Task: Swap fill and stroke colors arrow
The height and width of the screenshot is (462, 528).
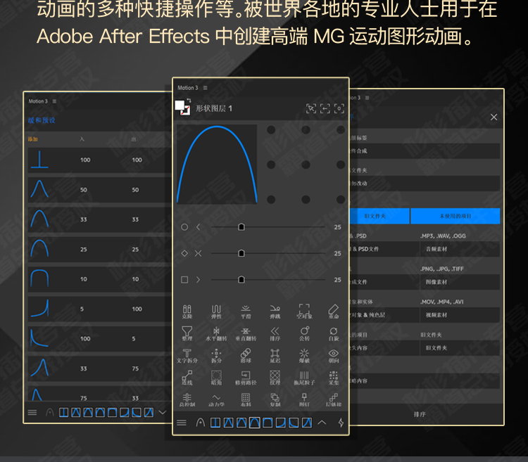Action: click(x=189, y=100)
